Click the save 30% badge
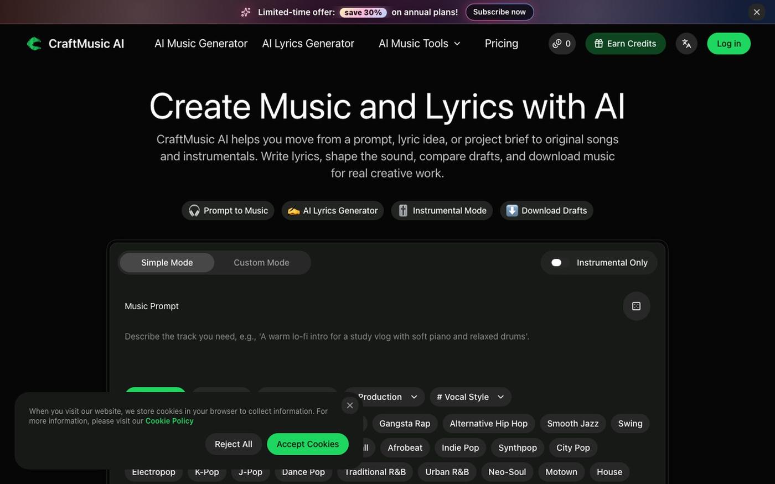This screenshot has width=775, height=484. pos(363,12)
